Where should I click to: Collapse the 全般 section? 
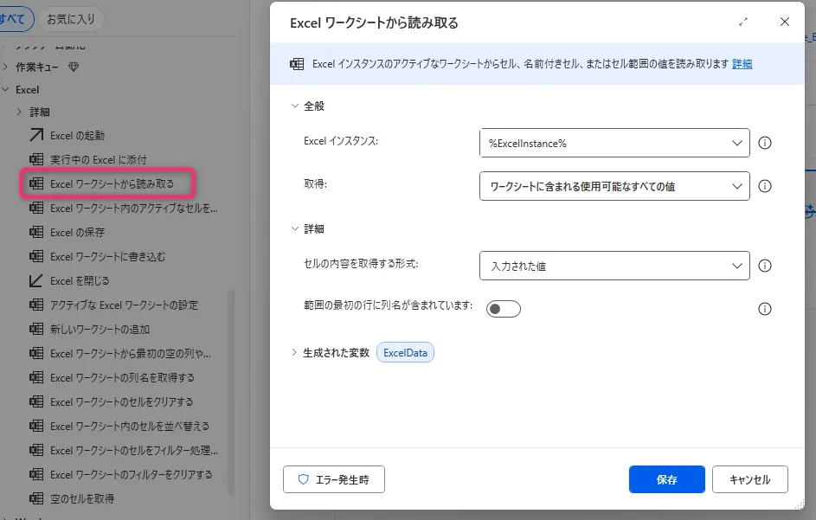tap(295, 106)
